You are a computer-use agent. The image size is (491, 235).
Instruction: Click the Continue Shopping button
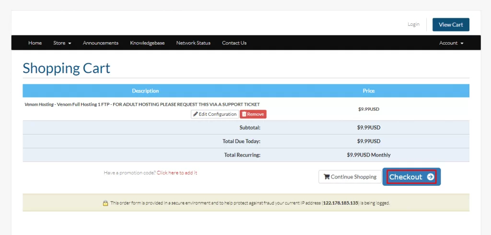tap(350, 177)
